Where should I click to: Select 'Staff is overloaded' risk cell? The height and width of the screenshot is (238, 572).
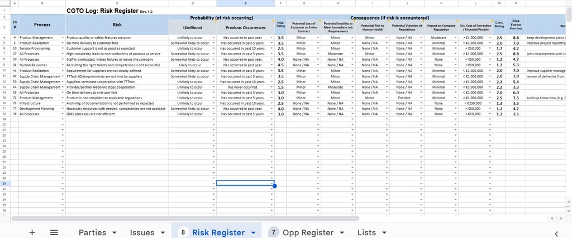pyautogui.click(x=117, y=59)
